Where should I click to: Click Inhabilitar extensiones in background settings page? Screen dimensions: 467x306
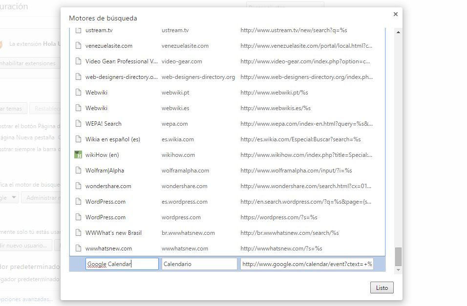(29, 63)
